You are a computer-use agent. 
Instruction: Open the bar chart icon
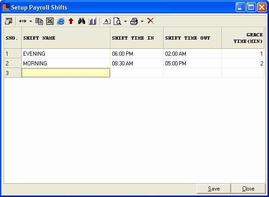pyautogui.click(x=92, y=21)
